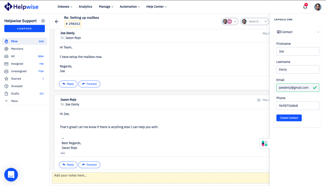Click the Intercom chat bubble launcher
This screenshot has width=326, height=186.
click(x=11, y=175)
